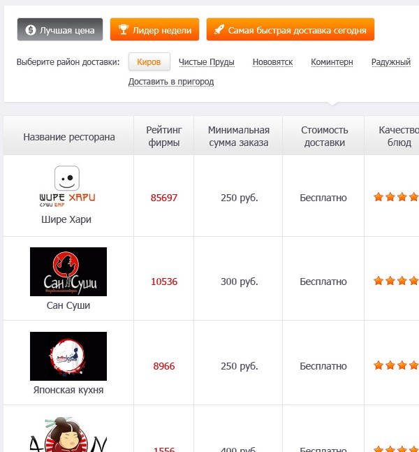
Task: Click rating value 85697
Action: 164,198
